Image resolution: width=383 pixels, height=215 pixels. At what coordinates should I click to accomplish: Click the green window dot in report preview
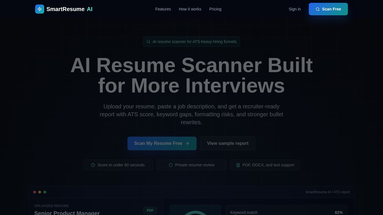pos(45,192)
